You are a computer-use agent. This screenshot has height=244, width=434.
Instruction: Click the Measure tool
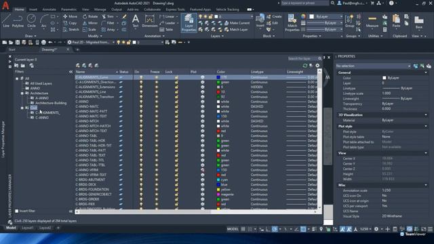[x=372, y=21]
